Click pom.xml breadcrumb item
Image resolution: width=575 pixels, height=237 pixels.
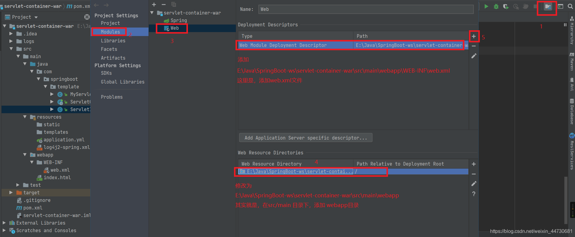pos(78,6)
